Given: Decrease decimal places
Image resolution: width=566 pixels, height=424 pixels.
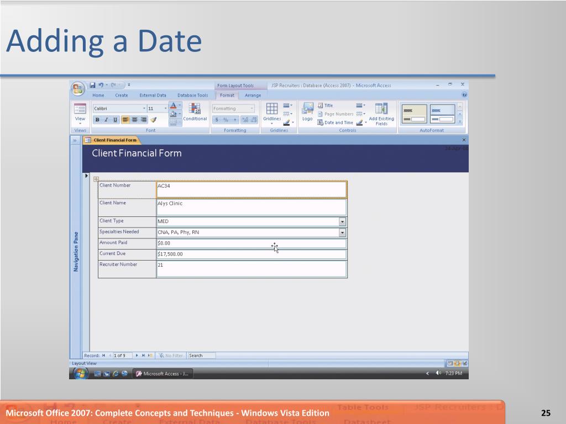Looking at the screenshot, I should tap(254, 120).
